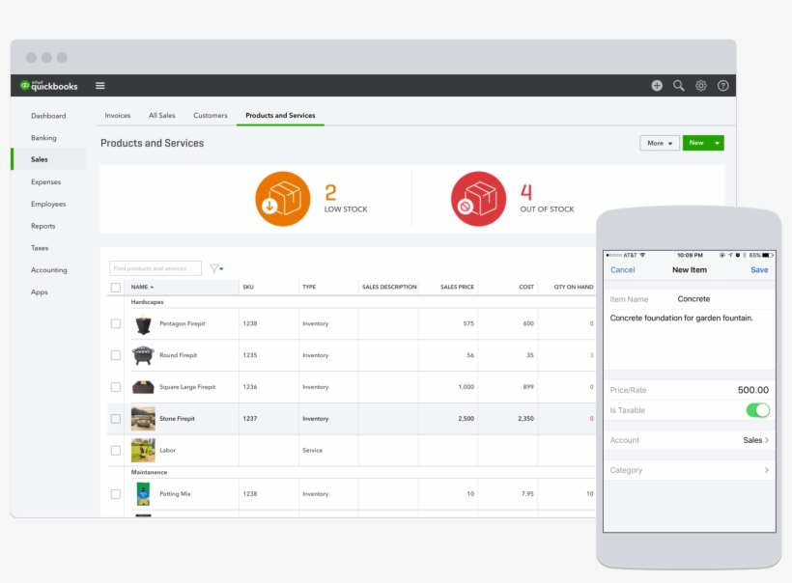The height and width of the screenshot is (583, 792).
Task: Click the Stone Firepit product thumbnail
Action: pos(143,419)
